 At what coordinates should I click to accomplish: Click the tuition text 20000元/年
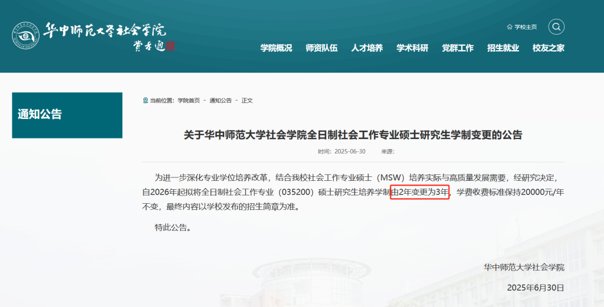542,191
